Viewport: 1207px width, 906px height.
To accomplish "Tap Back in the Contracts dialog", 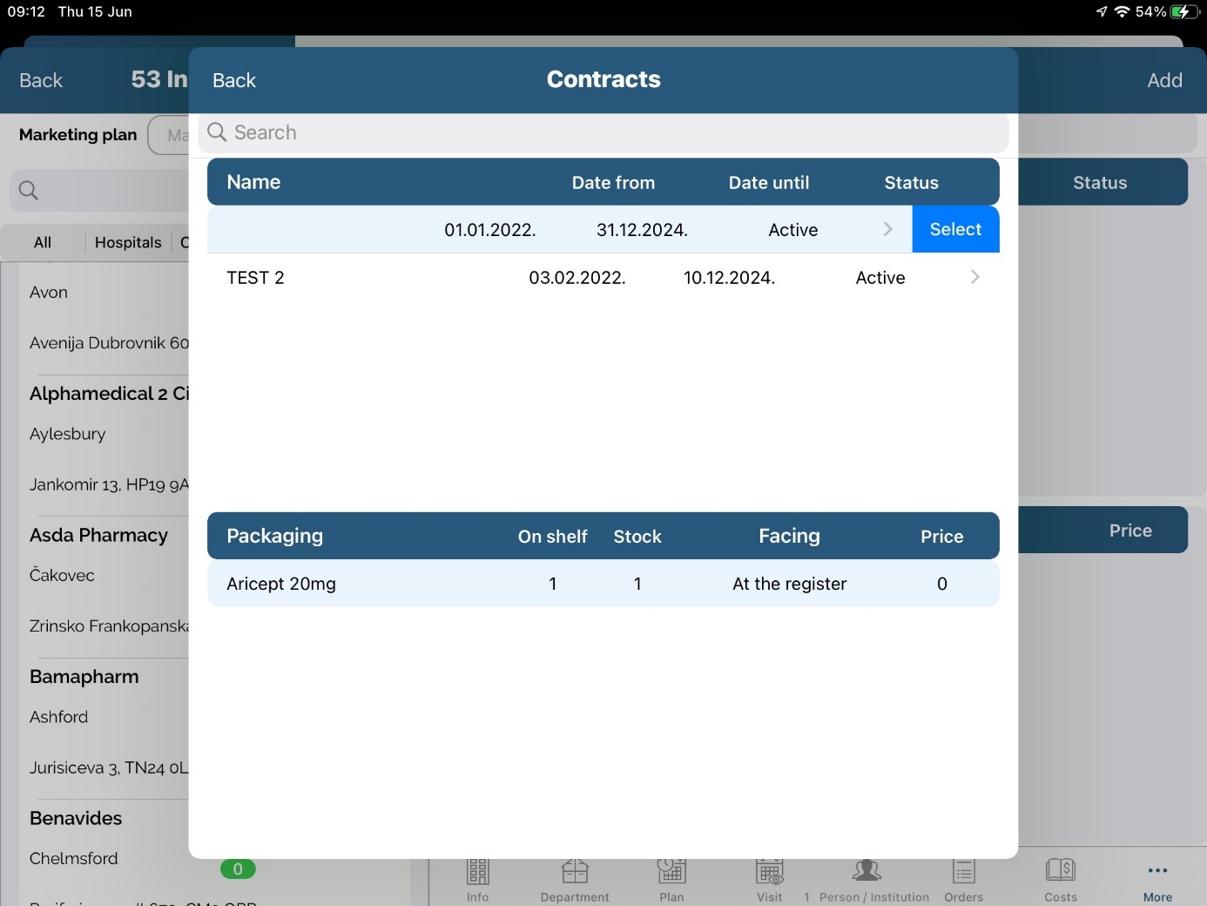I will pyautogui.click(x=234, y=80).
